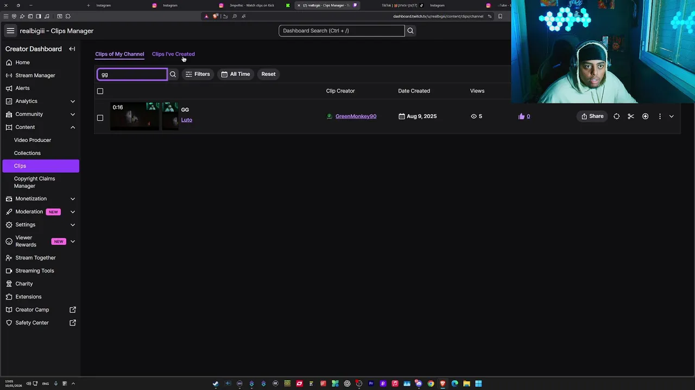Click the clip search field containing gg
The width and height of the screenshot is (695, 390).
(x=132, y=74)
